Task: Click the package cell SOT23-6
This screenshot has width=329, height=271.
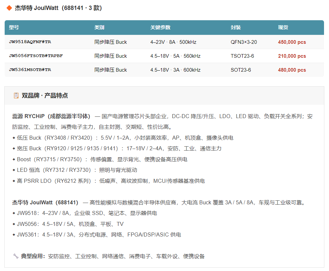Action: [241, 70]
